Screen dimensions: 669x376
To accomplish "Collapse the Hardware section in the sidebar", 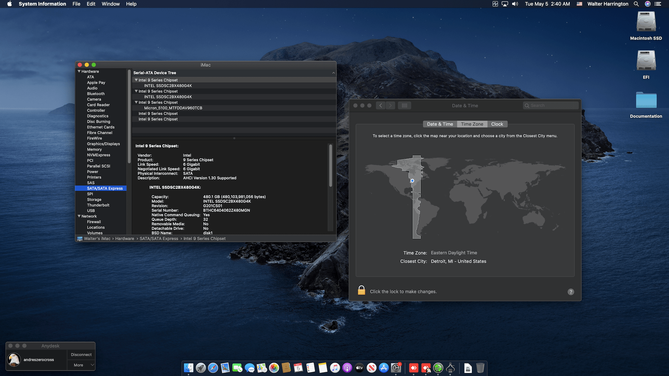I will point(79,71).
